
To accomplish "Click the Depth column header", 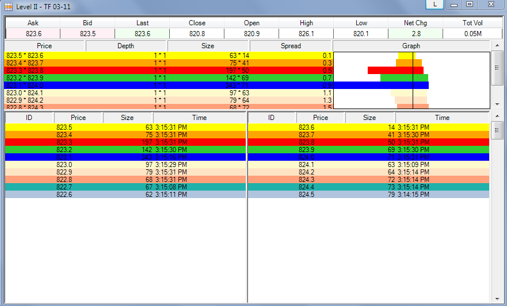I will tap(126, 46).
